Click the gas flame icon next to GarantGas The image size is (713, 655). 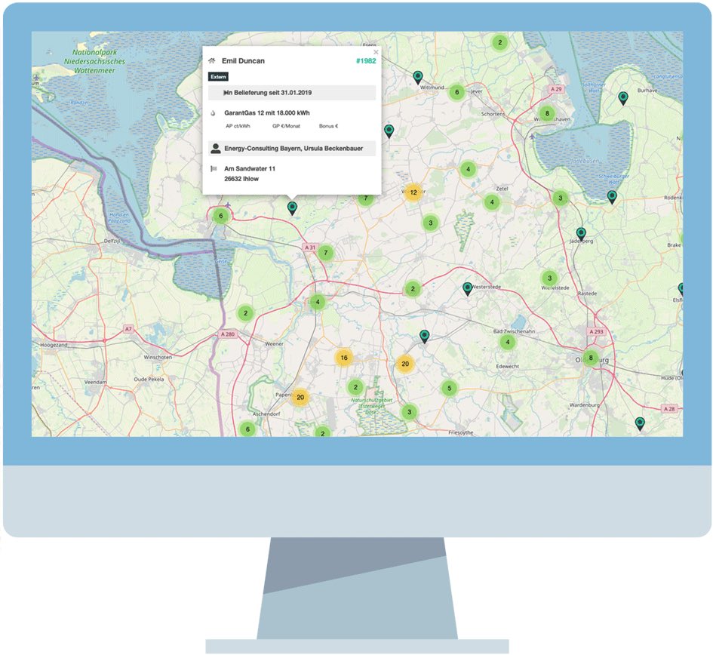(213, 113)
